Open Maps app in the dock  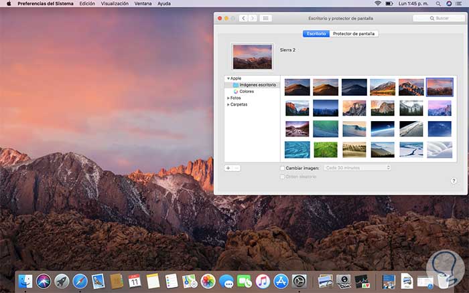190,282
